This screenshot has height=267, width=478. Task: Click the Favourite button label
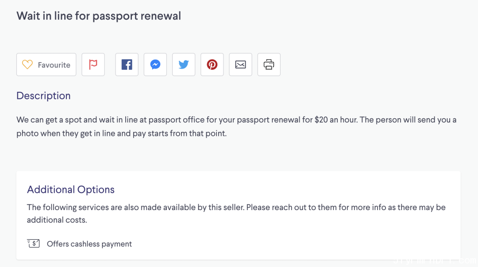(54, 65)
